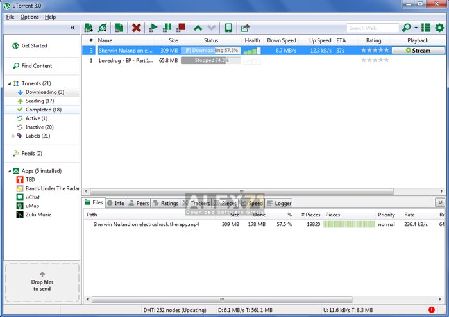Click the Sherwin Nuland download progress bar
The image size is (449, 317).
[x=211, y=51]
